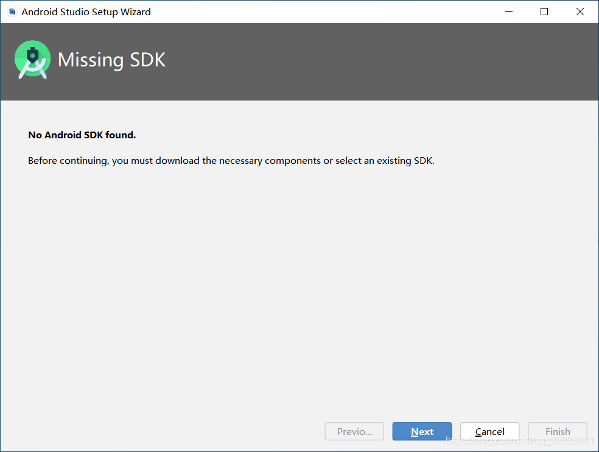This screenshot has height=452, width=599.
Task: Click the minimize window button
Action: tap(508, 11)
